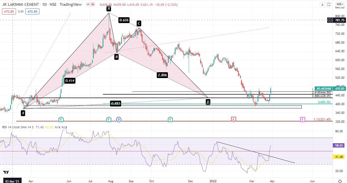Click the 781.75 crosshair price label

click(x=340, y=20)
